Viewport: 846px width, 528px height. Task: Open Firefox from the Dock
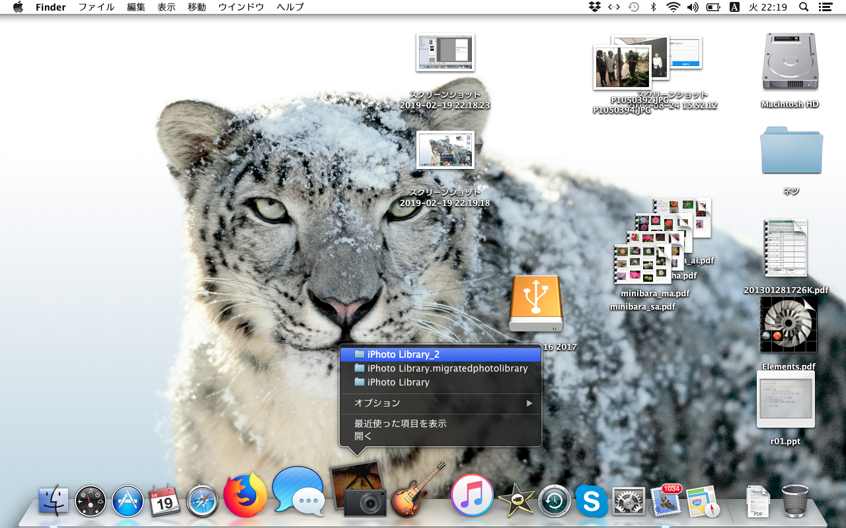(245, 496)
